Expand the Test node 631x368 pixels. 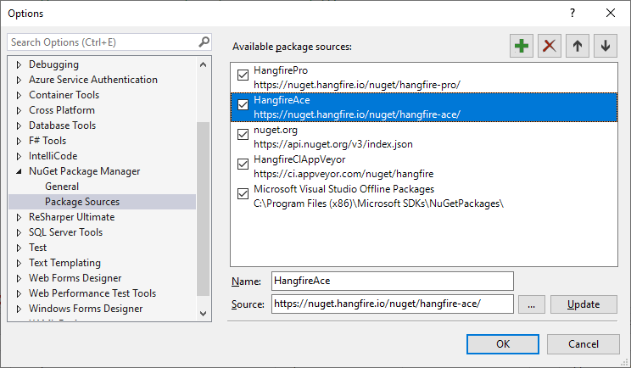(x=19, y=248)
